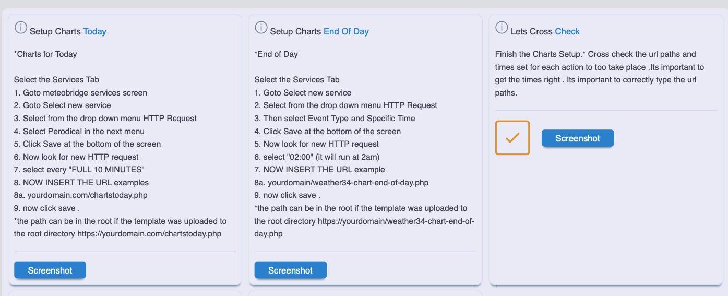Click the "8a. yourdomain/weather34-chart-end-of-day.php" line
This screenshot has width=728, height=296.
342,182
